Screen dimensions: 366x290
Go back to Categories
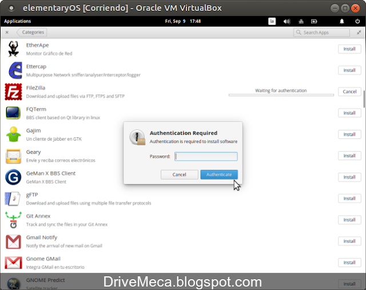32,32
